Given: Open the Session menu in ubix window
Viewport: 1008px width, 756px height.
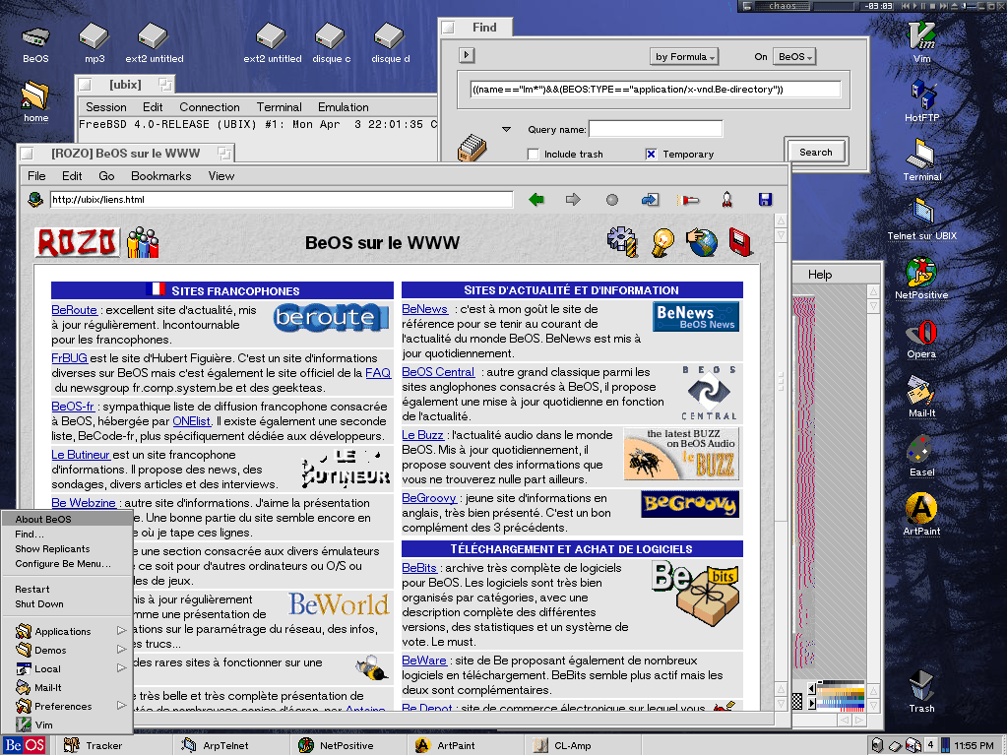Looking at the screenshot, I should [x=106, y=107].
